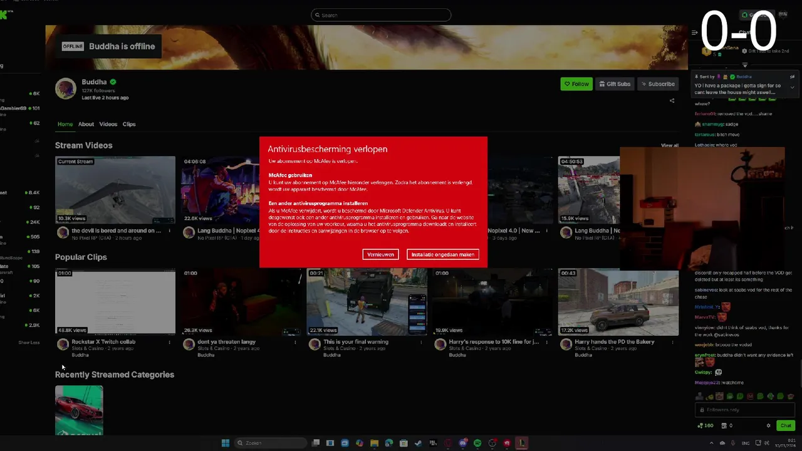Collapse chat with the arrow icon
The width and height of the screenshot is (802, 451).
[x=695, y=33]
